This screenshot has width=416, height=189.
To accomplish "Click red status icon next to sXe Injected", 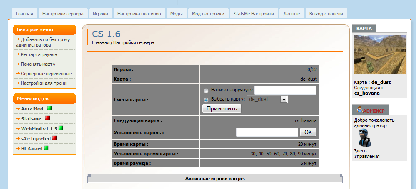I will (x=55, y=138).
